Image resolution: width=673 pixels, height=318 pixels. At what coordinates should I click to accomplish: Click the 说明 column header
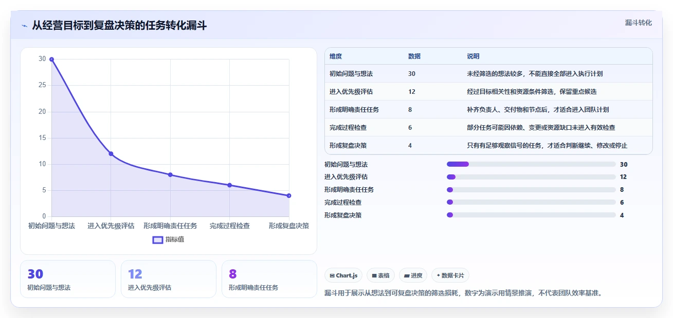[x=473, y=56]
